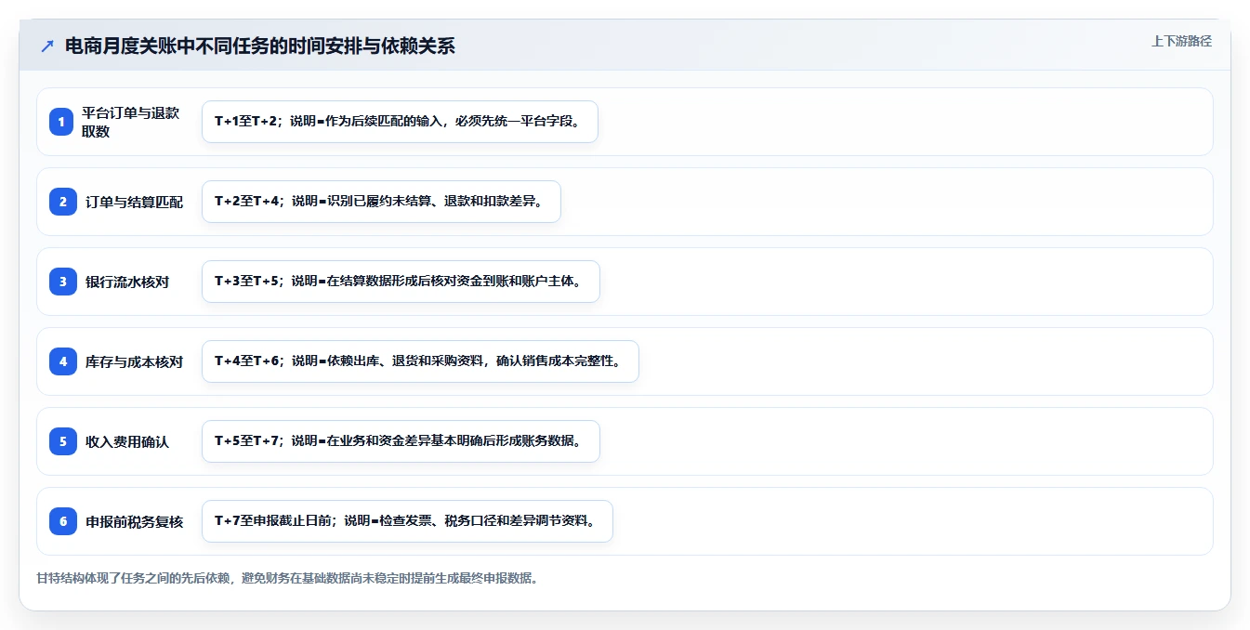Viewport: 1250px width, 630px height.
Task: Select step badge 1 for 平台订单与退款取数
Action: tap(61, 122)
